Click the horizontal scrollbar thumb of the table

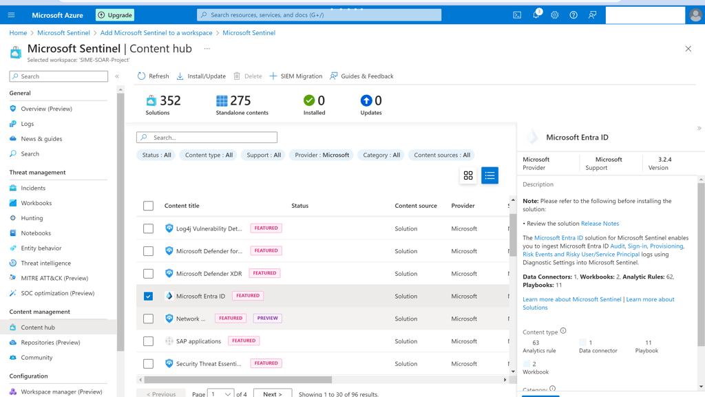[x=238, y=380]
